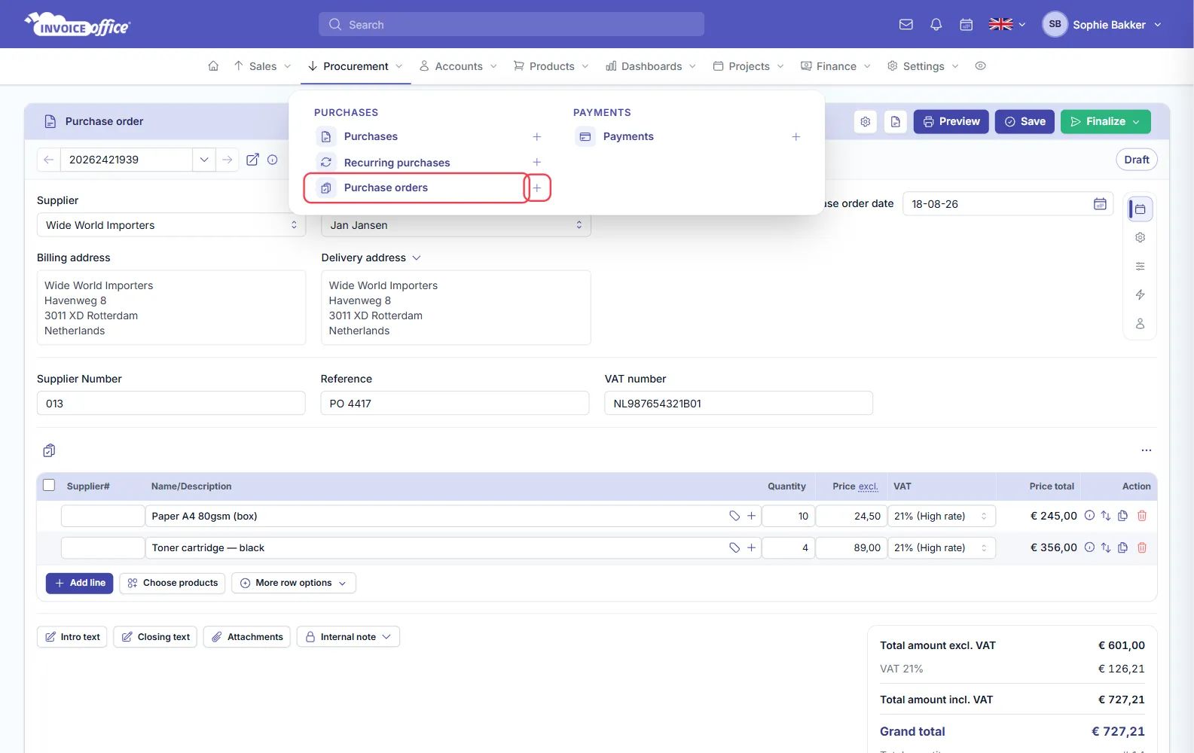This screenshot has width=1194, height=753.
Task: Move Paper A4 row with reorder arrows
Action: (1105, 516)
